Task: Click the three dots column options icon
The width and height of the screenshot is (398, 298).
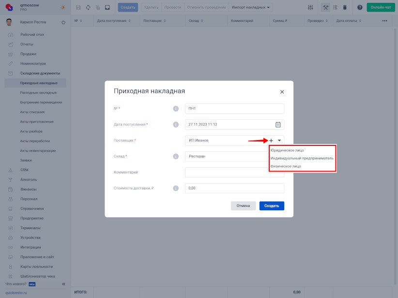Action: click(384, 21)
